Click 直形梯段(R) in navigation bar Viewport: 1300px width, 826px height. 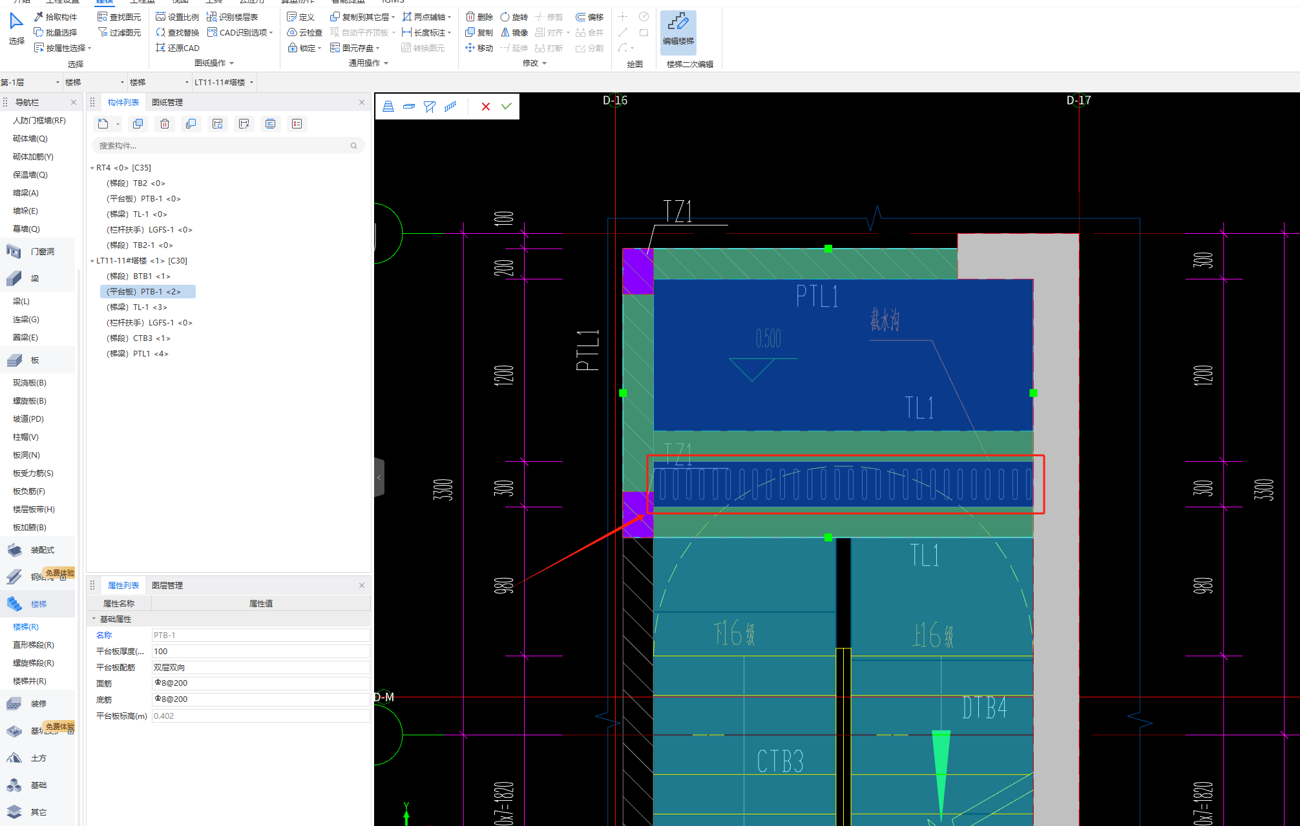click(x=34, y=645)
